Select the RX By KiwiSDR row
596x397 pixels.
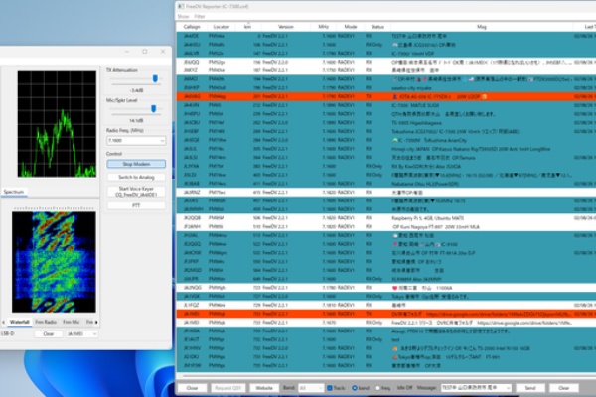(x=386, y=166)
